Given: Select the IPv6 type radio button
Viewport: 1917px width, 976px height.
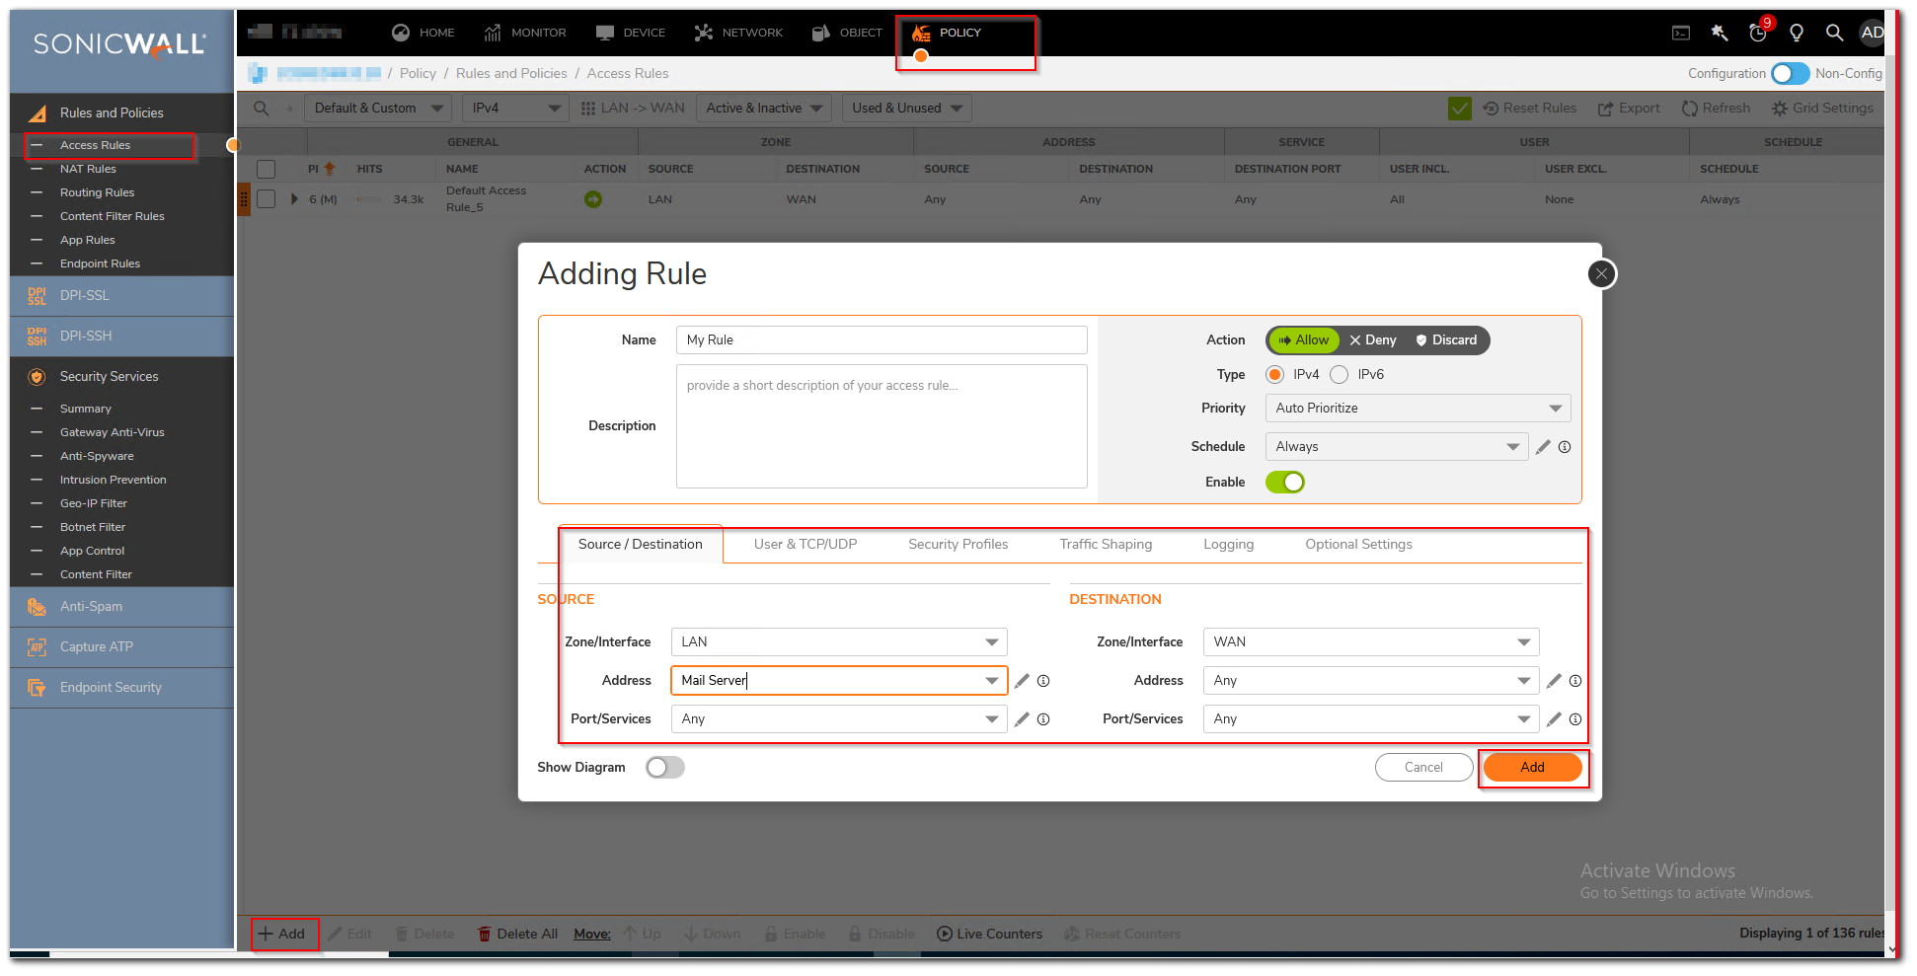Looking at the screenshot, I should click(1340, 375).
